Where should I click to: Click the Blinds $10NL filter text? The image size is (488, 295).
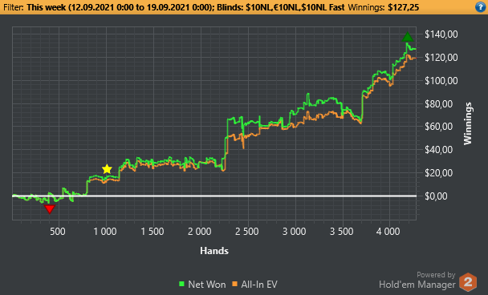(281, 7)
